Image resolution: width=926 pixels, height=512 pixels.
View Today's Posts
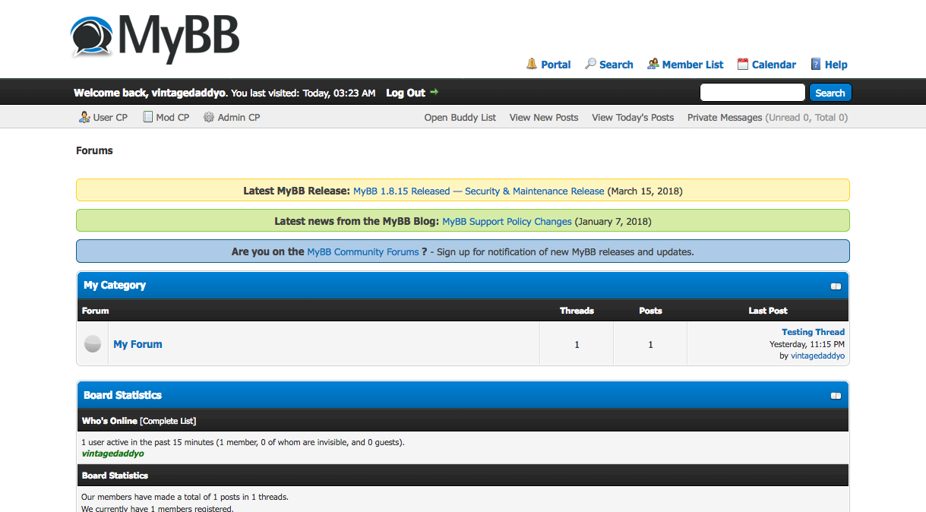633,117
